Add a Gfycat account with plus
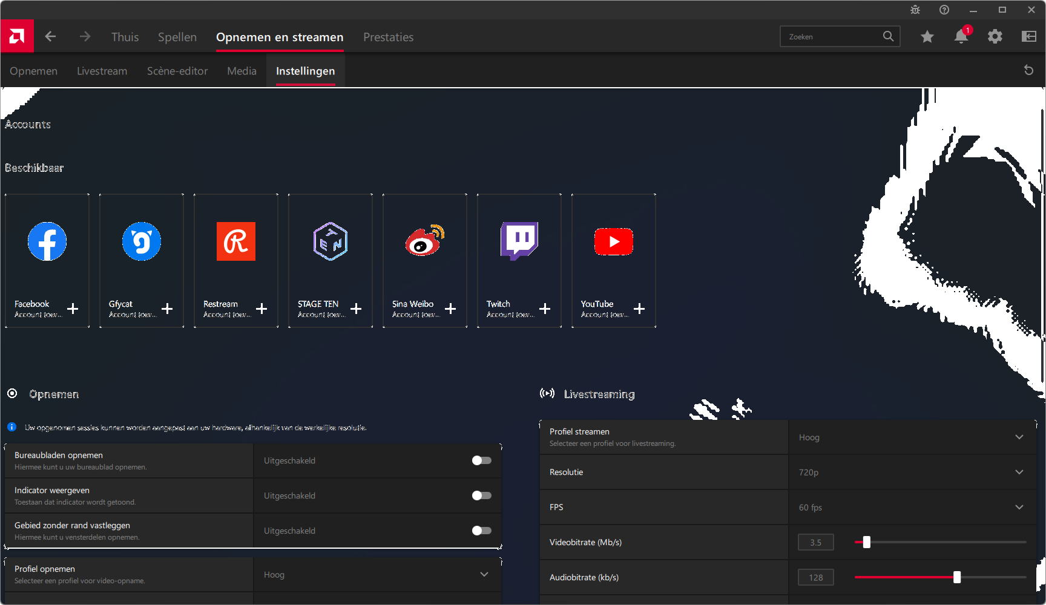This screenshot has width=1046, height=605. (167, 309)
